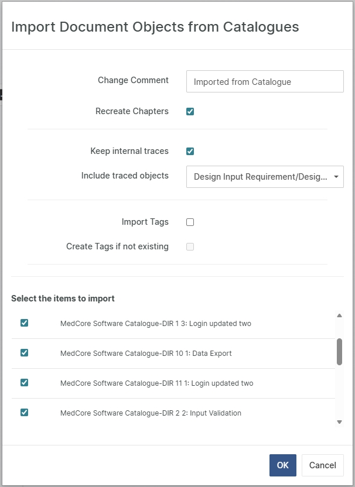
Task: Disable Keep internal traces checkbox
Action: click(x=190, y=151)
